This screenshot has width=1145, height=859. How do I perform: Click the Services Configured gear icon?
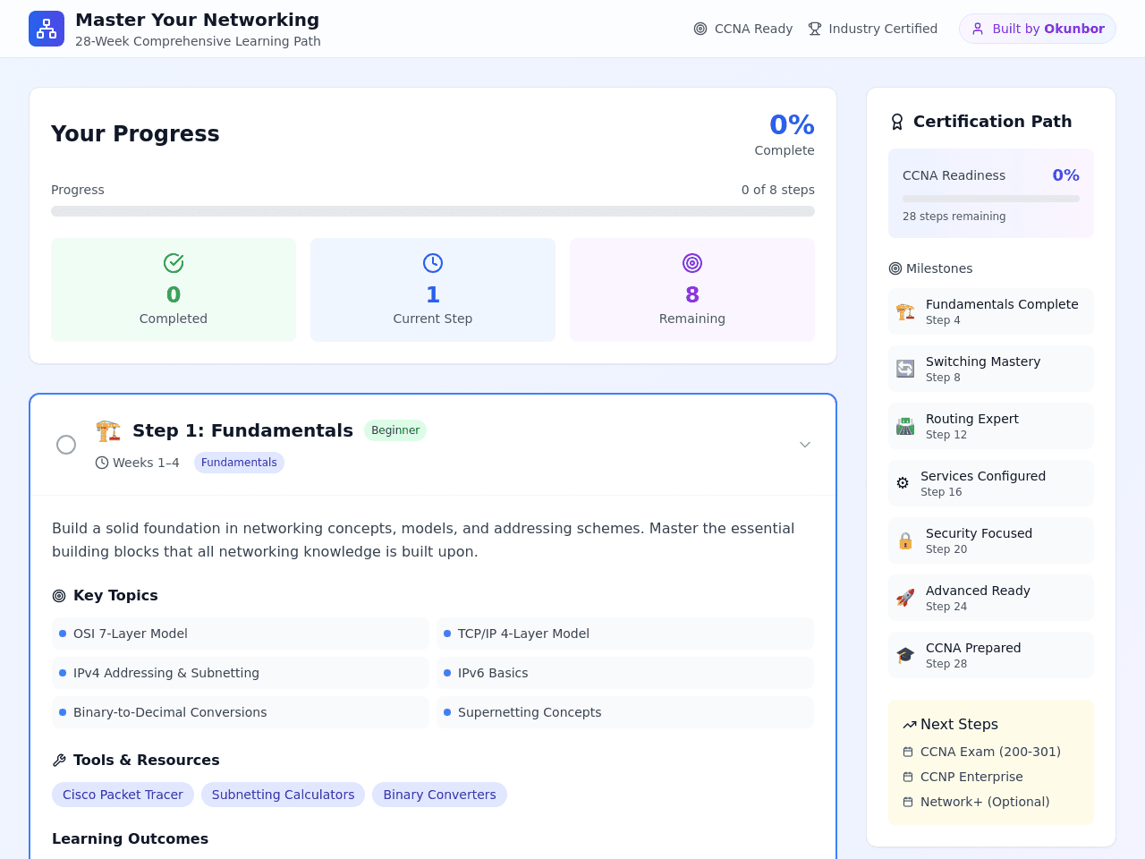(x=903, y=483)
